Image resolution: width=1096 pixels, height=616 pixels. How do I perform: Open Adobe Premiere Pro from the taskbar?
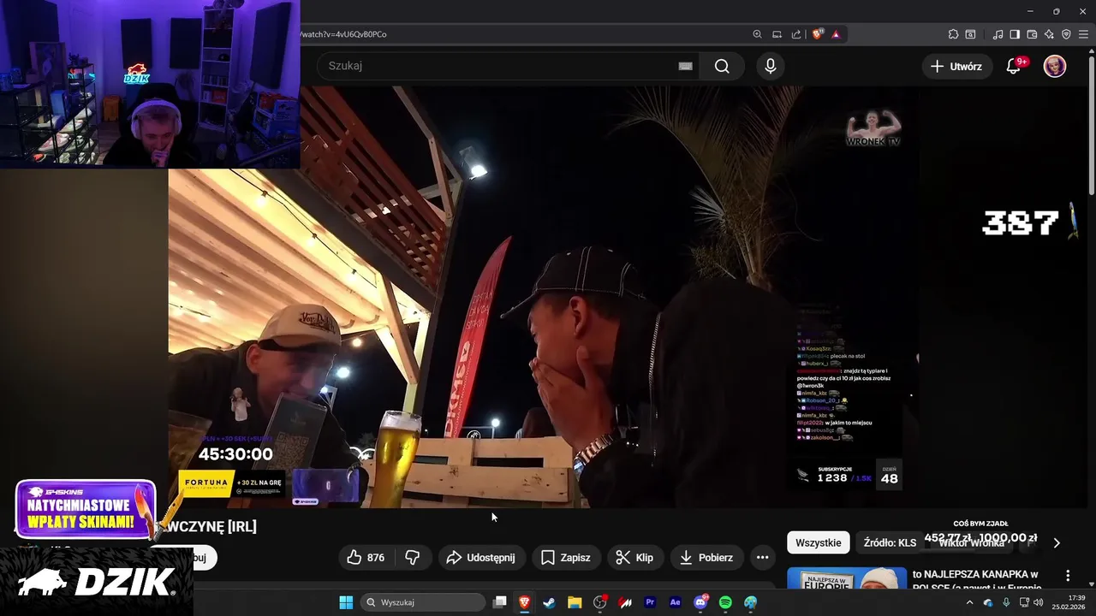(x=650, y=602)
